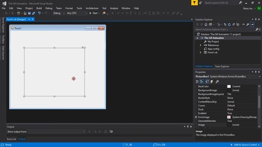Toggle pin on Form1.vb design tab

click(x=29, y=19)
